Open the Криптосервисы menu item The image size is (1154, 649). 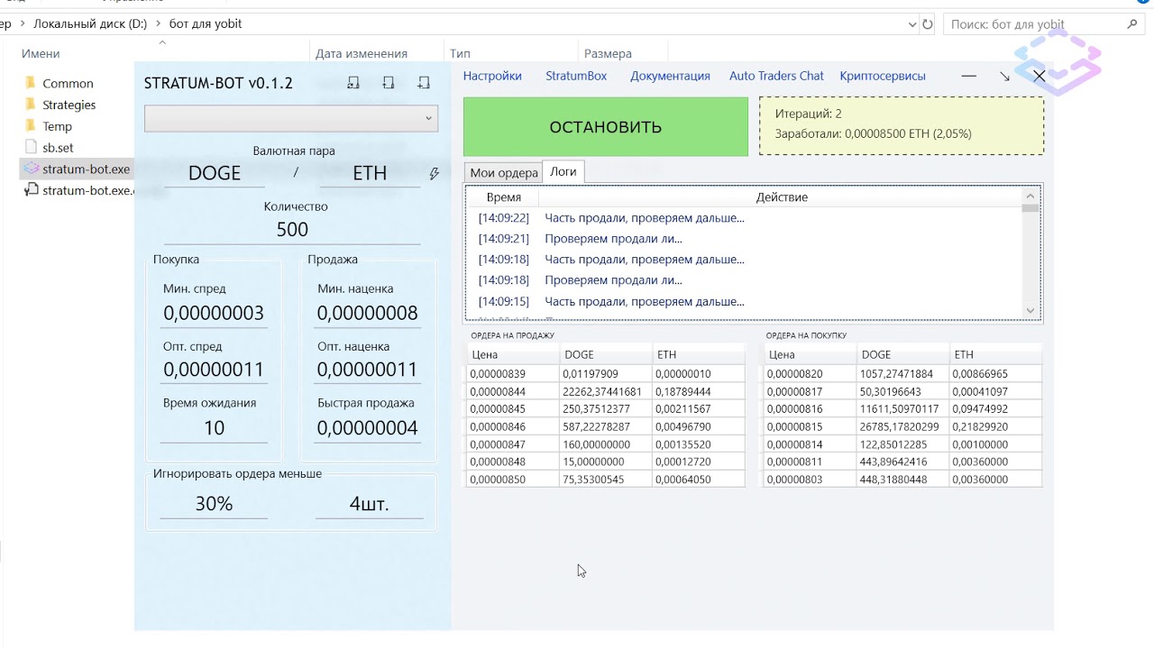pos(883,76)
